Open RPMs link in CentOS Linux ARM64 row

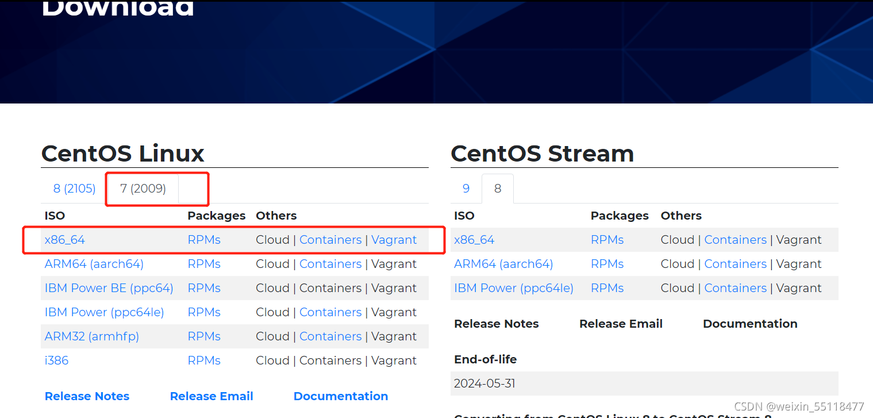coord(204,264)
